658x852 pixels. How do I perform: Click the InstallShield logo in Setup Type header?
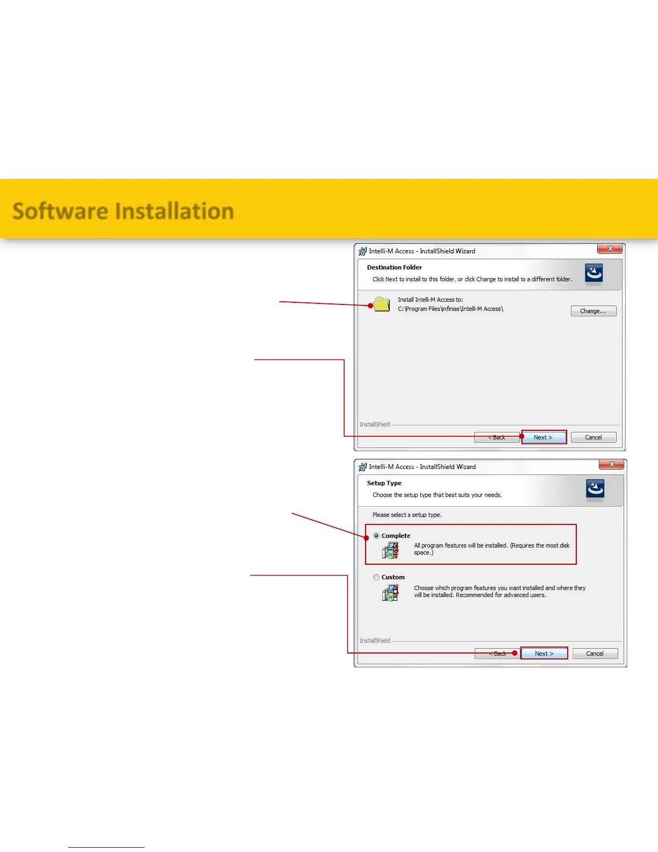[x=595, y=489]
